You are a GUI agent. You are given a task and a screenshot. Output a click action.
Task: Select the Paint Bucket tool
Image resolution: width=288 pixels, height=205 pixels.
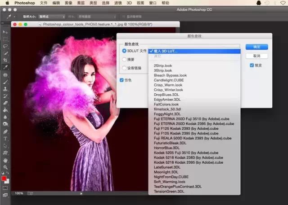[5, 110]
